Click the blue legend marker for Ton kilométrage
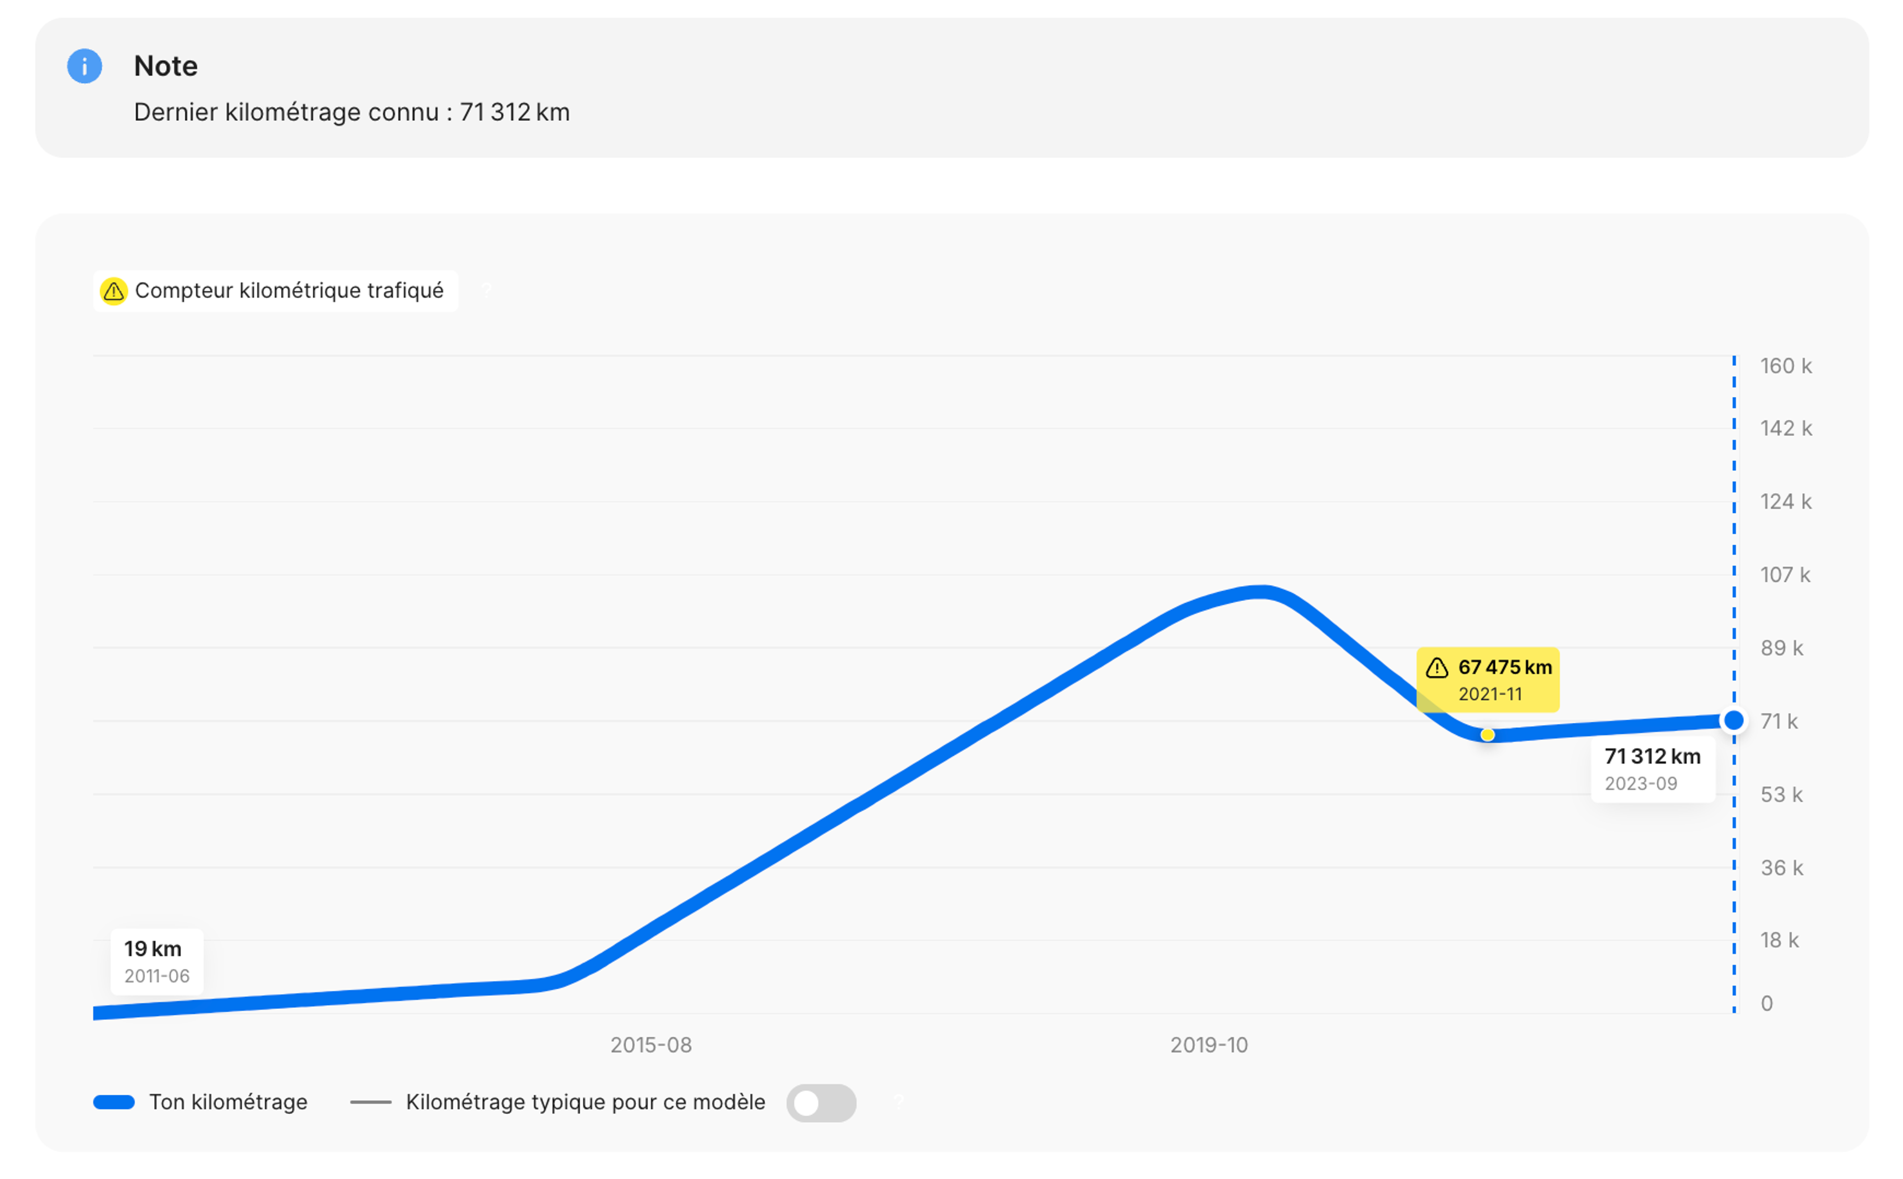The height and width of the screenshot is (1179, 1903). [114, 1102]
